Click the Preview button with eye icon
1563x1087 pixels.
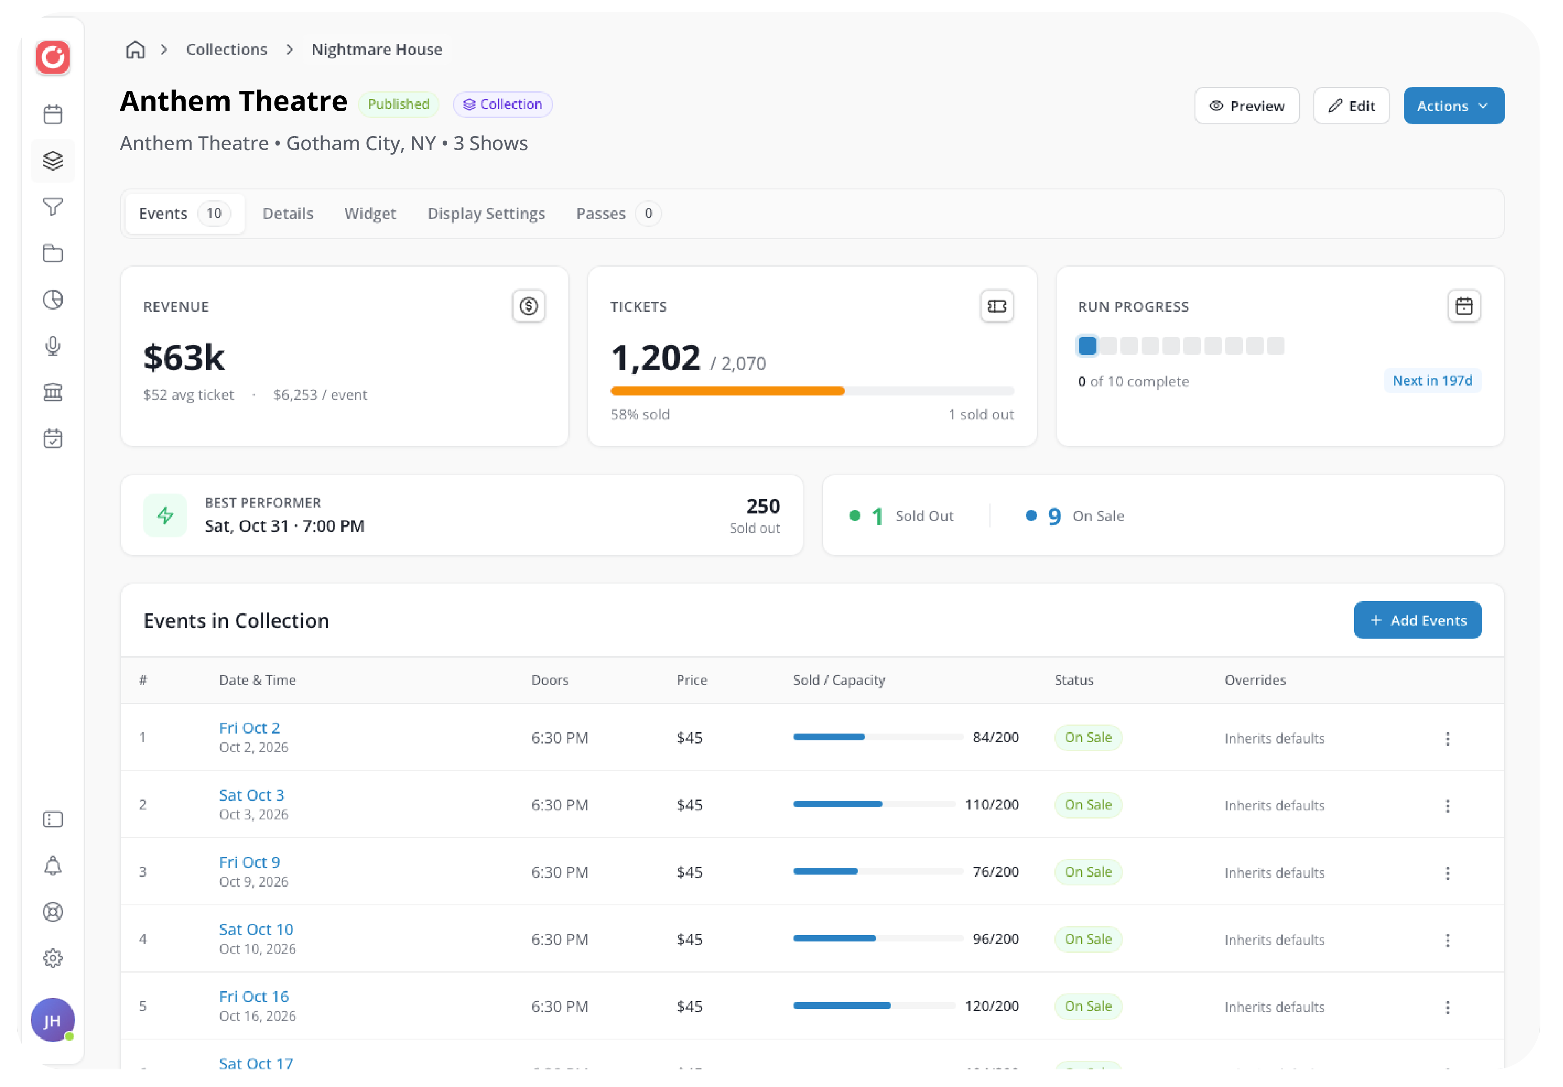[1247, 106]
